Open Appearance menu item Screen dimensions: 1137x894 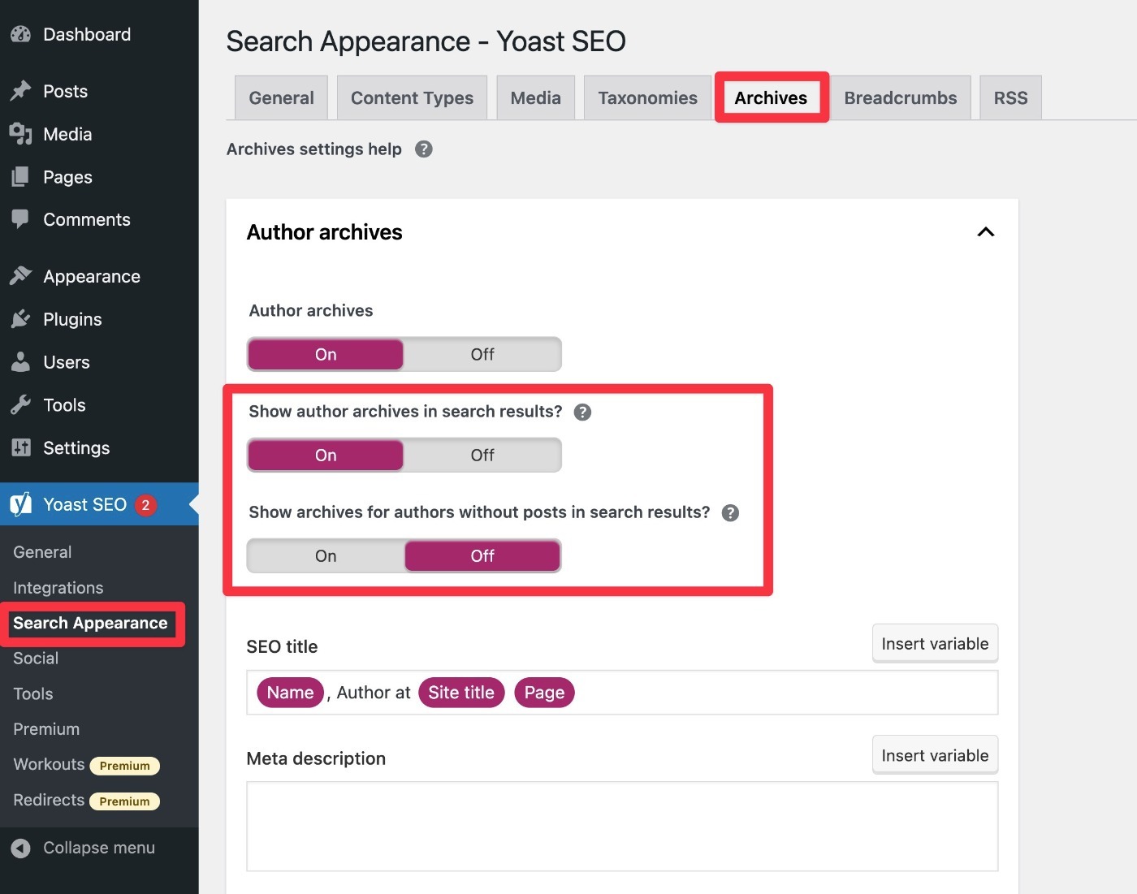92,276
